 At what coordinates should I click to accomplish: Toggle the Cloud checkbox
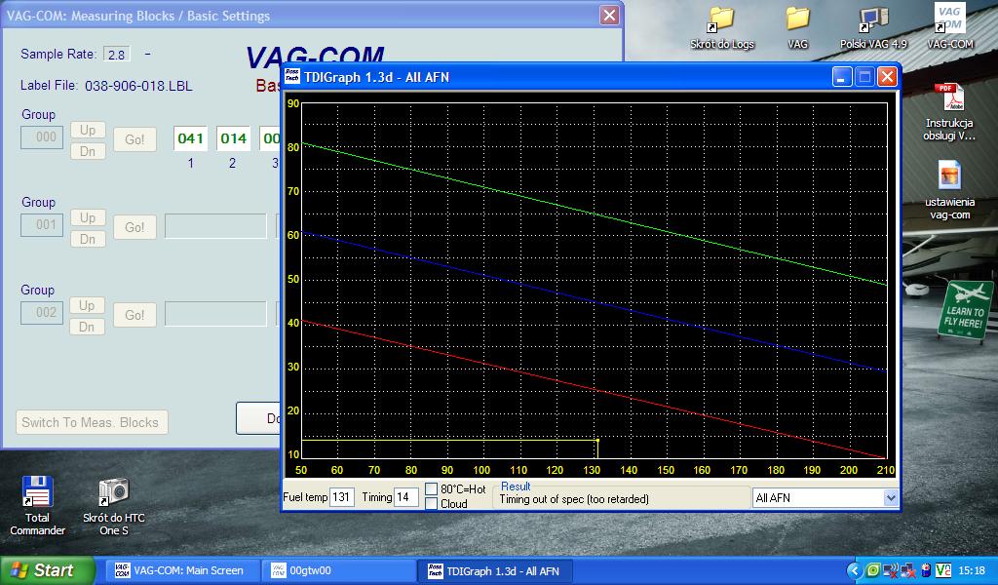click(431, 503)
